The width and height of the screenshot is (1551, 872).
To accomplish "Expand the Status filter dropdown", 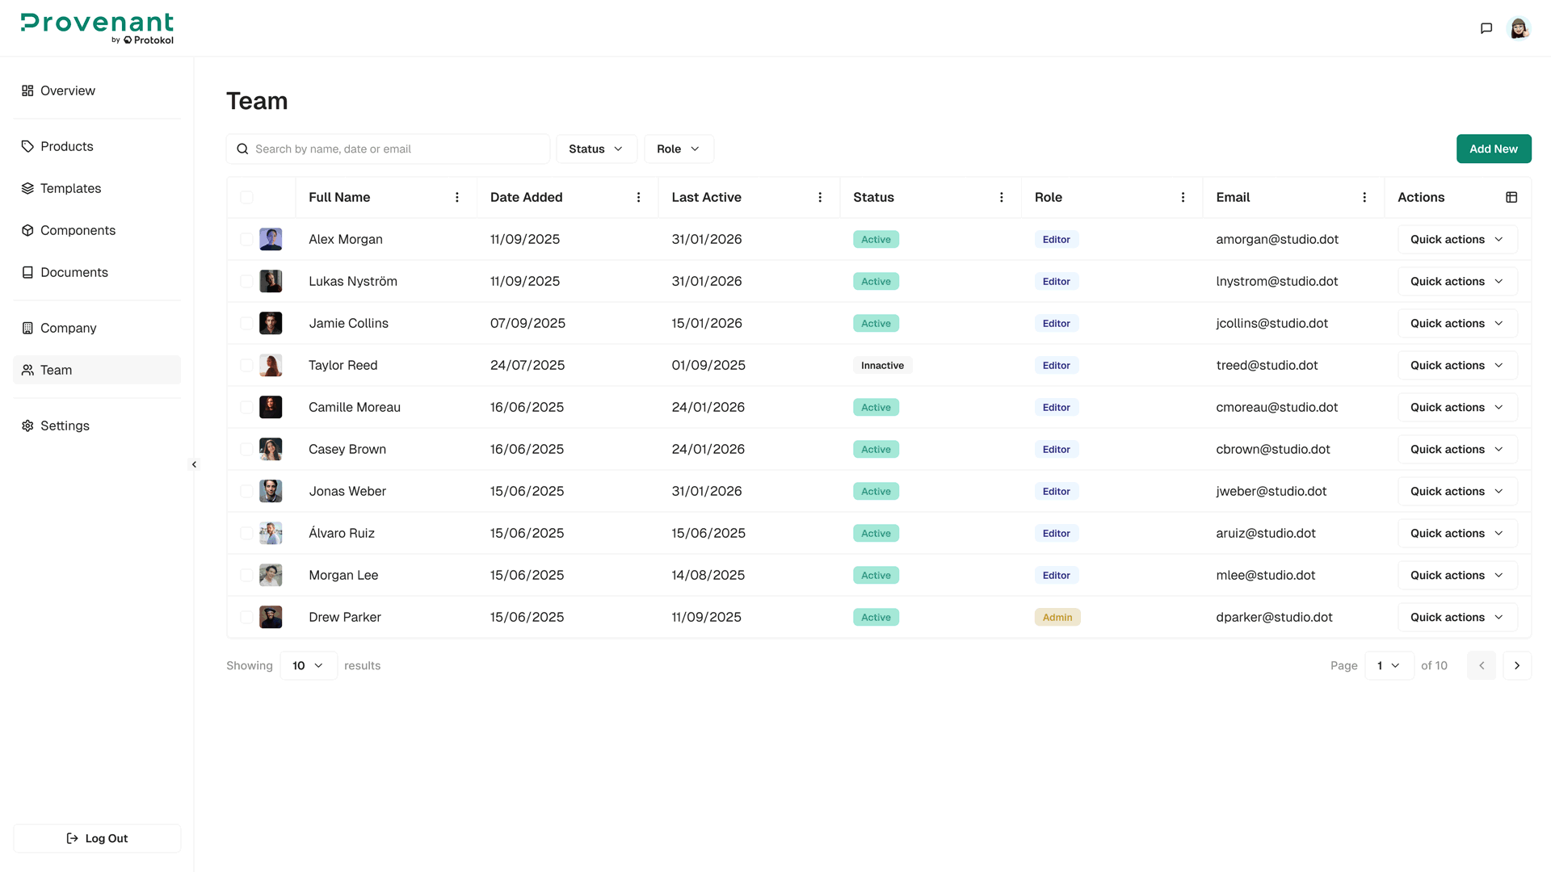I will [596, 149].
